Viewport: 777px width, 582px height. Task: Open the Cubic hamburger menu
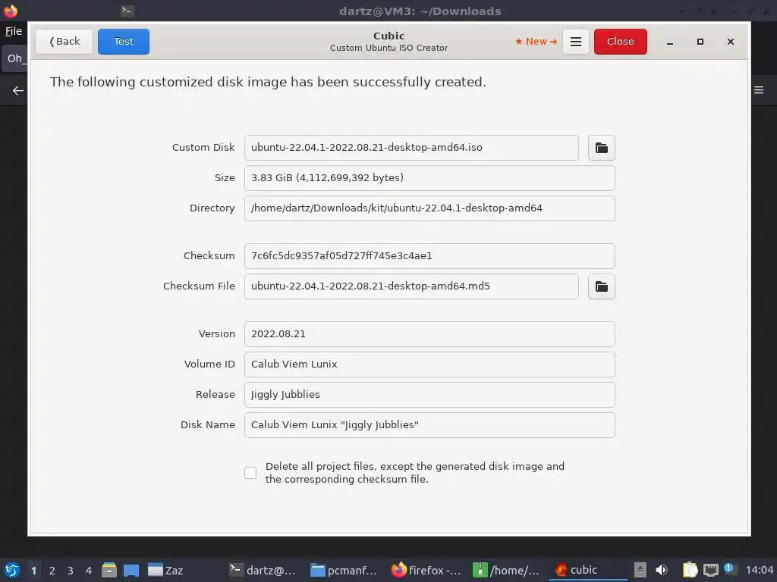[x=576, y=42]
